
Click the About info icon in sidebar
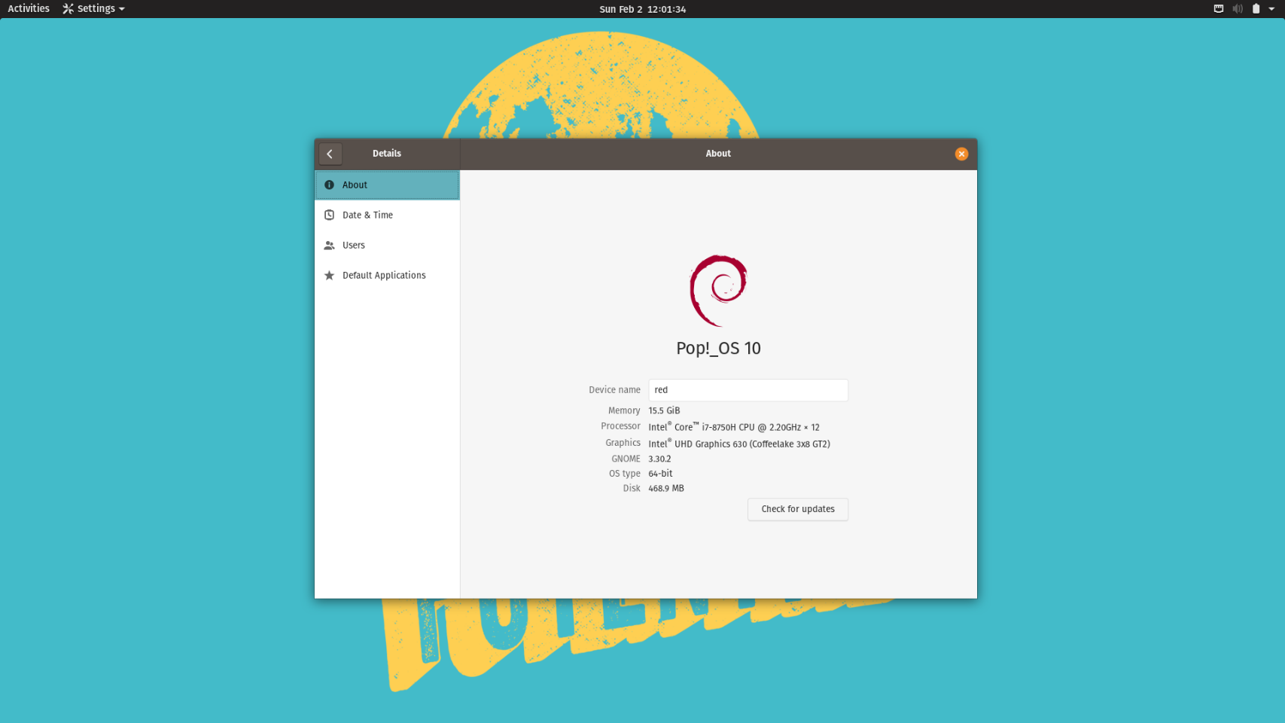click(329, 185)
